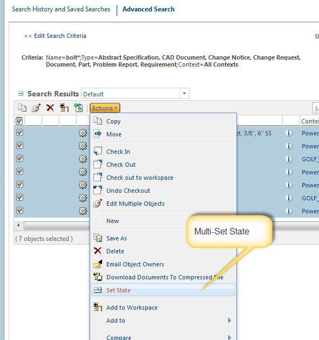Viewport: 319px width, 340px height.
Task: Click the green-arrow download icon in results toolbar
Action: coord(78,108)
